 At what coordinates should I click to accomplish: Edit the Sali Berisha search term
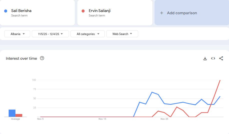pos(21,11)
